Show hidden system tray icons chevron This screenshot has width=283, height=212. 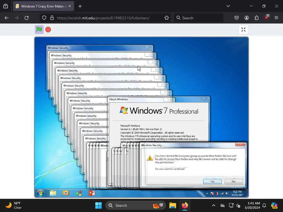(x=214, y=205)
